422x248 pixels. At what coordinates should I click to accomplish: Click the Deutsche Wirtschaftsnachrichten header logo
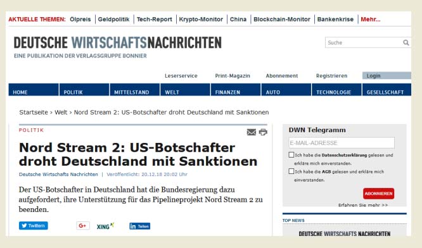point(118,43)
